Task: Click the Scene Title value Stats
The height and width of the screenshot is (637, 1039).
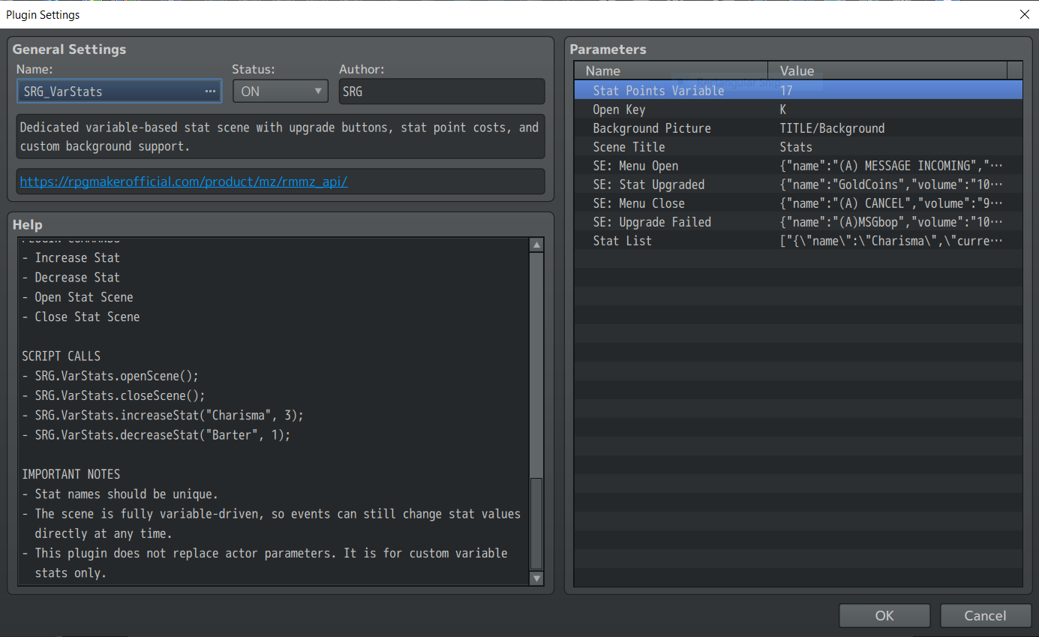Action: coord(796,147)
